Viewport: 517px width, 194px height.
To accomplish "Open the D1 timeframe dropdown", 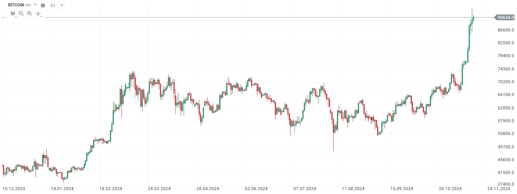I will tap(57, 6).
